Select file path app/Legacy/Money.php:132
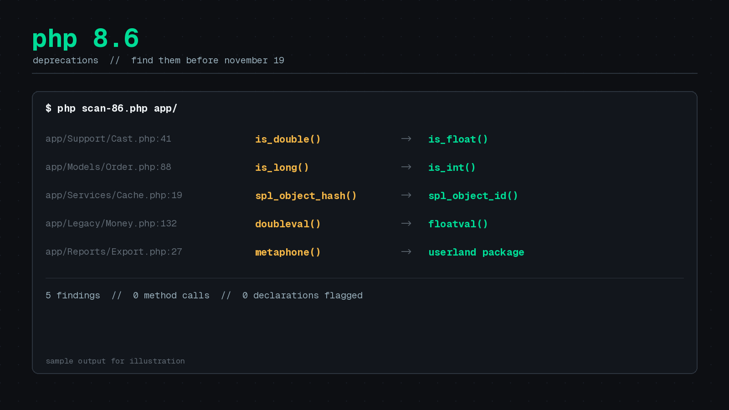The width and height of the screenshot is (729, 410). click(x=111, y=224)
